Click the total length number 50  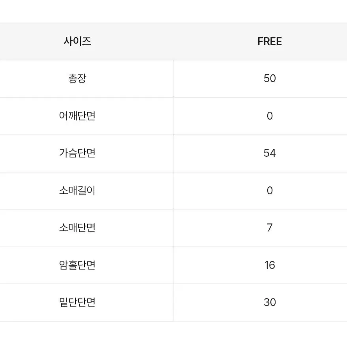coord(270,78)
